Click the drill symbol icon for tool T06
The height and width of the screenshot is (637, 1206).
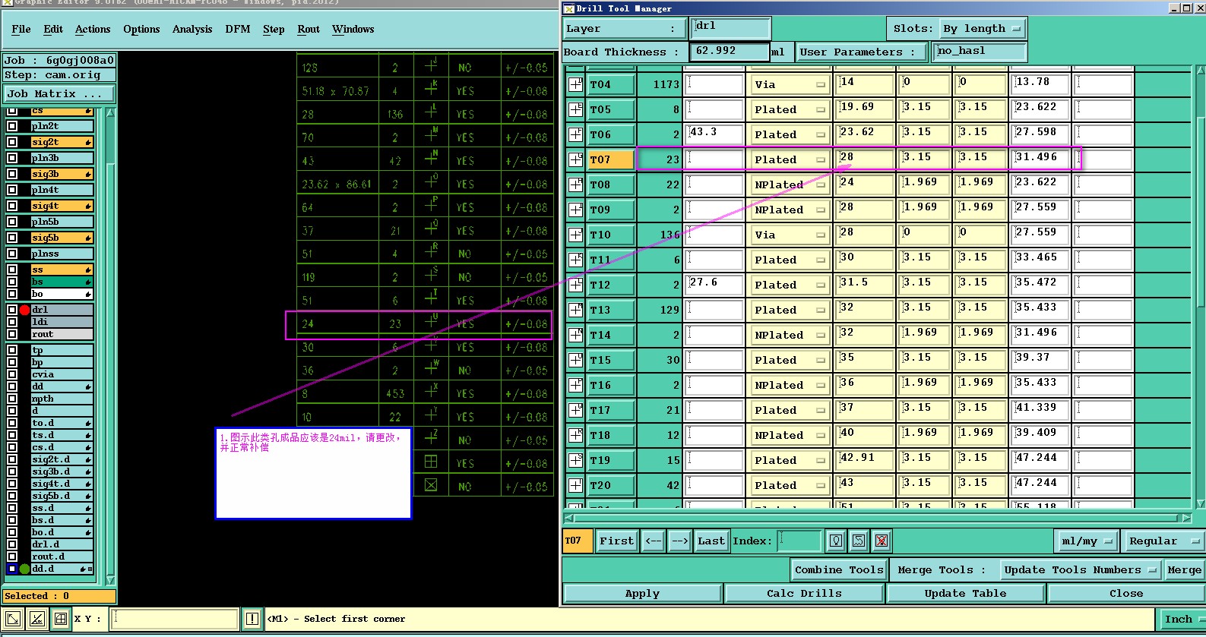576,134
